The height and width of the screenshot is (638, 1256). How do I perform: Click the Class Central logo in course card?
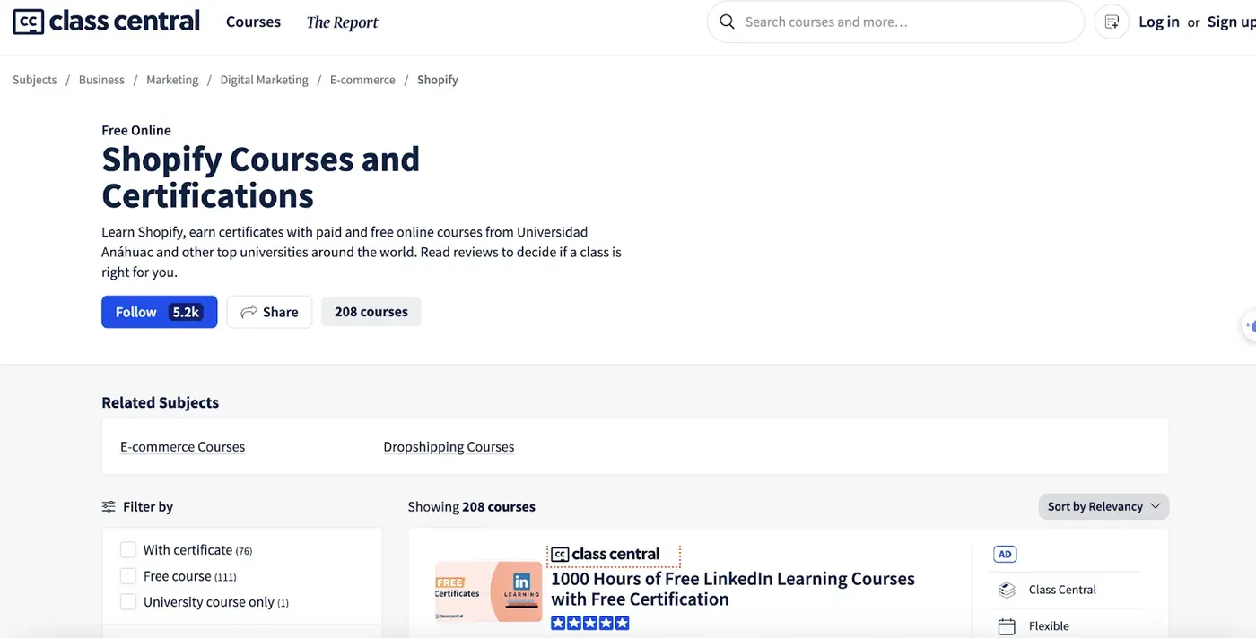pos(606,554)
